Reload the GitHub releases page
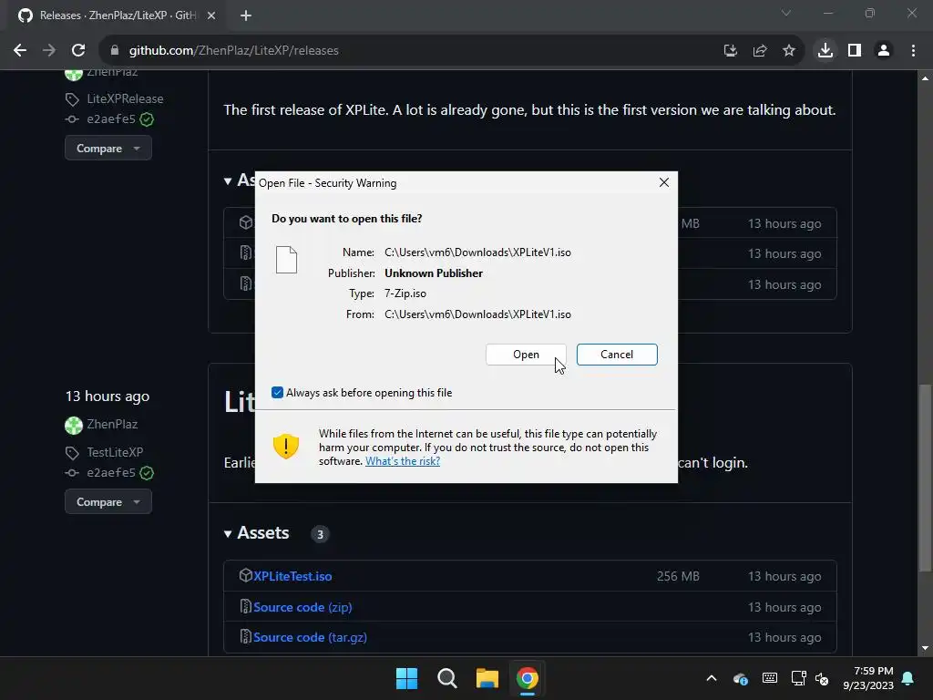 (x=78, y=51)
